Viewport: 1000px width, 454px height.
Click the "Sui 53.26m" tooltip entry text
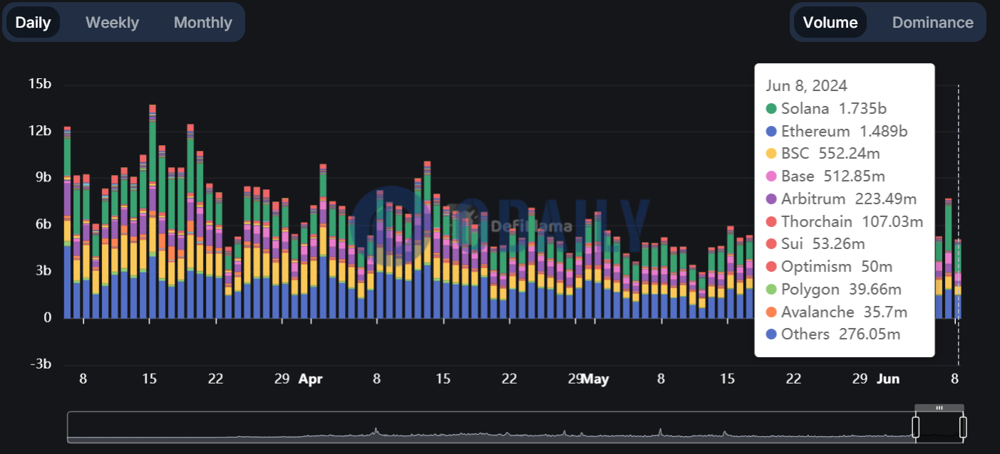click(823, 244)
